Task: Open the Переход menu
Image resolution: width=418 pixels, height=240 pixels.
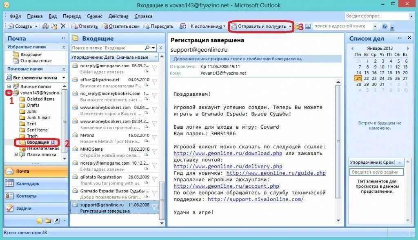Action: pos(72,16)
